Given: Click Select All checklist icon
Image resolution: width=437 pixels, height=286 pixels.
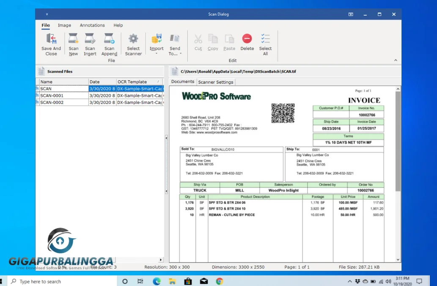Looking at the screenshot, I should [265, 39].
